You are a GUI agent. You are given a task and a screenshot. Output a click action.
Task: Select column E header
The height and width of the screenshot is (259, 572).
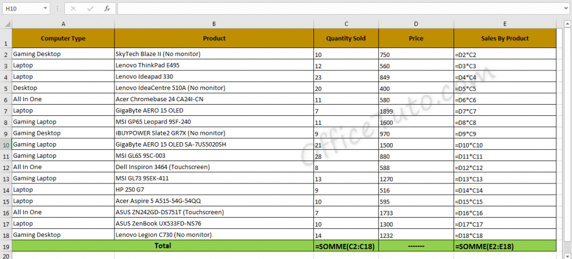coord(505,24)
